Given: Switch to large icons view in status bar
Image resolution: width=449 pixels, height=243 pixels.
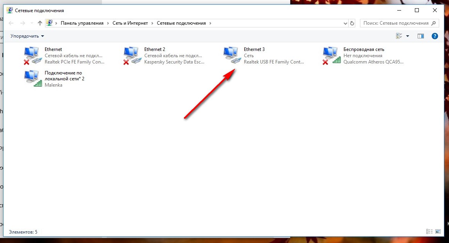Looking at the screenshot, I should pos(438,232).
